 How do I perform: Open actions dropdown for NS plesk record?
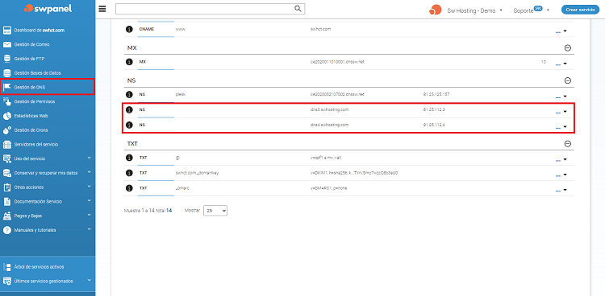pyautogui.click(x=561, y=97)
